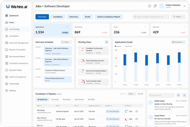Sort table by Date column
Viewport: 190px width, 127px height.
pos(77,106)
